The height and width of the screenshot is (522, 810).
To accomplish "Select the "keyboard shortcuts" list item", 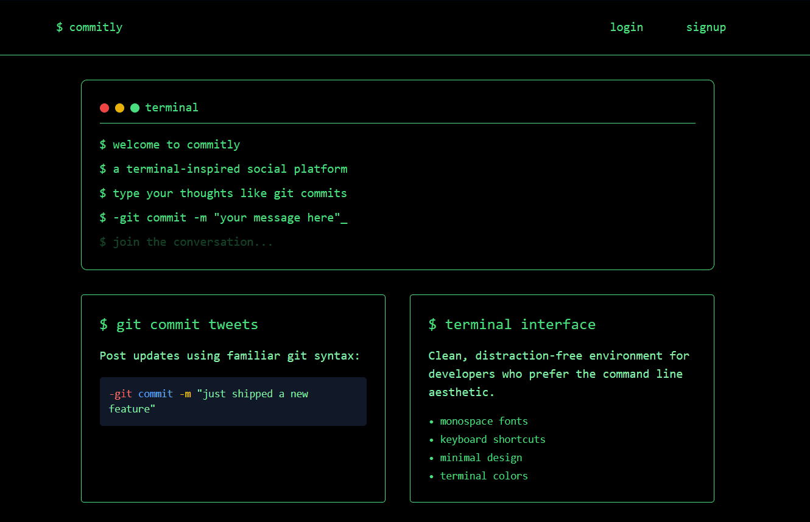I will point(492,439).
